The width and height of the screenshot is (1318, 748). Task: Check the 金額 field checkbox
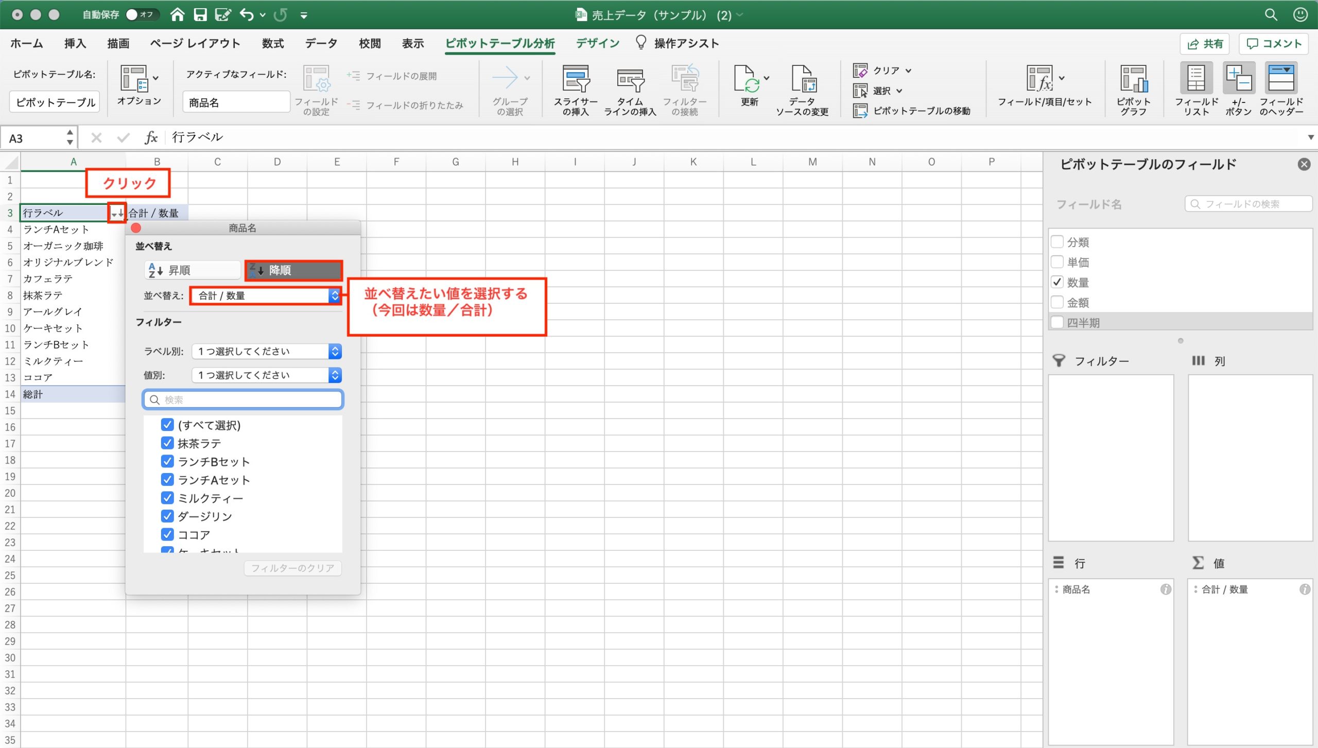(x=1057, y=302)
